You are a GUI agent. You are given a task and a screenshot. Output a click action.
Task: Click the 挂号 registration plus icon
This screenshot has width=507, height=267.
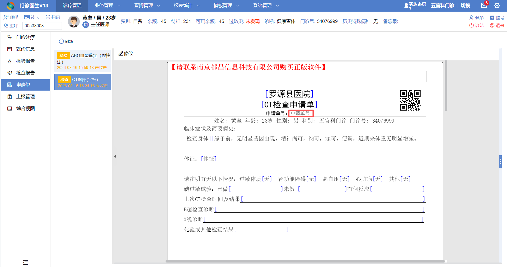point(492,18)
